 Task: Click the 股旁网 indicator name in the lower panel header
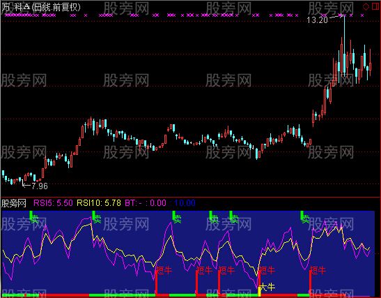14,203
